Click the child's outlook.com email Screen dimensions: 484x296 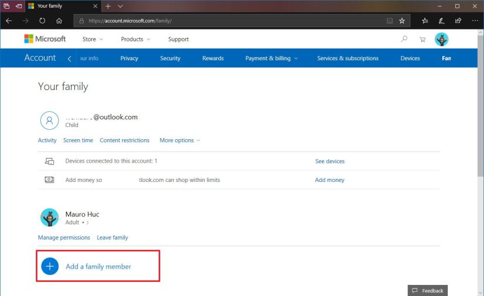coord(102,117)
